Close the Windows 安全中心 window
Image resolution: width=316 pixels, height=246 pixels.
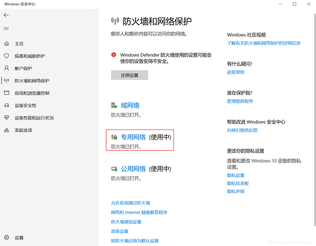pyautogui.click(x=309, y=4)
